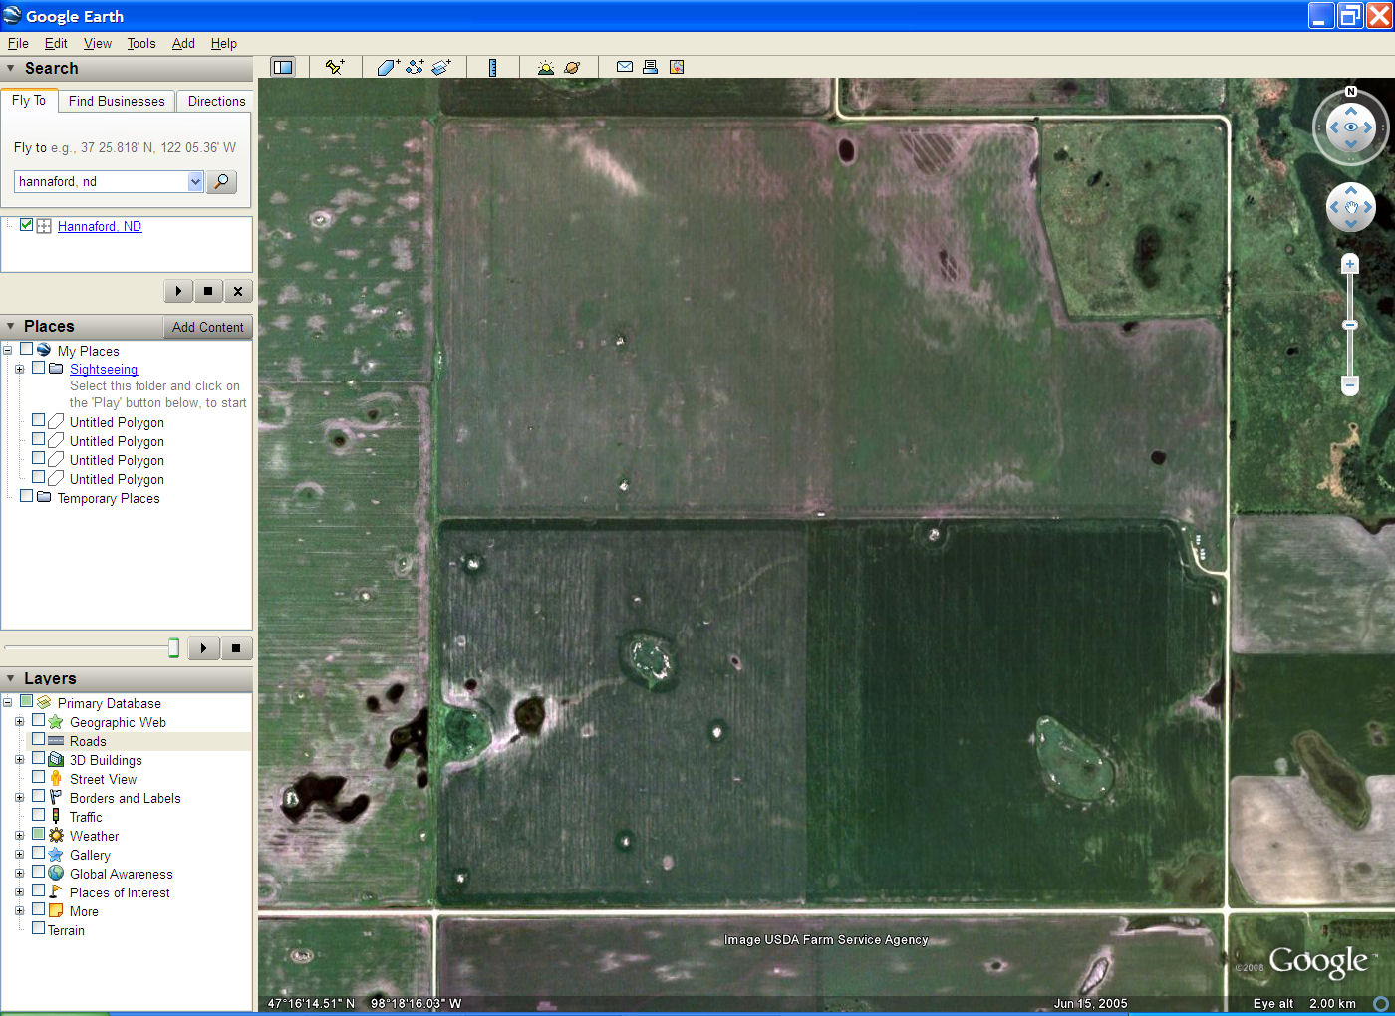Click the search magnifier button
The height and width of the screenshot is (1016, 1395).
click(x=221, y=181)
